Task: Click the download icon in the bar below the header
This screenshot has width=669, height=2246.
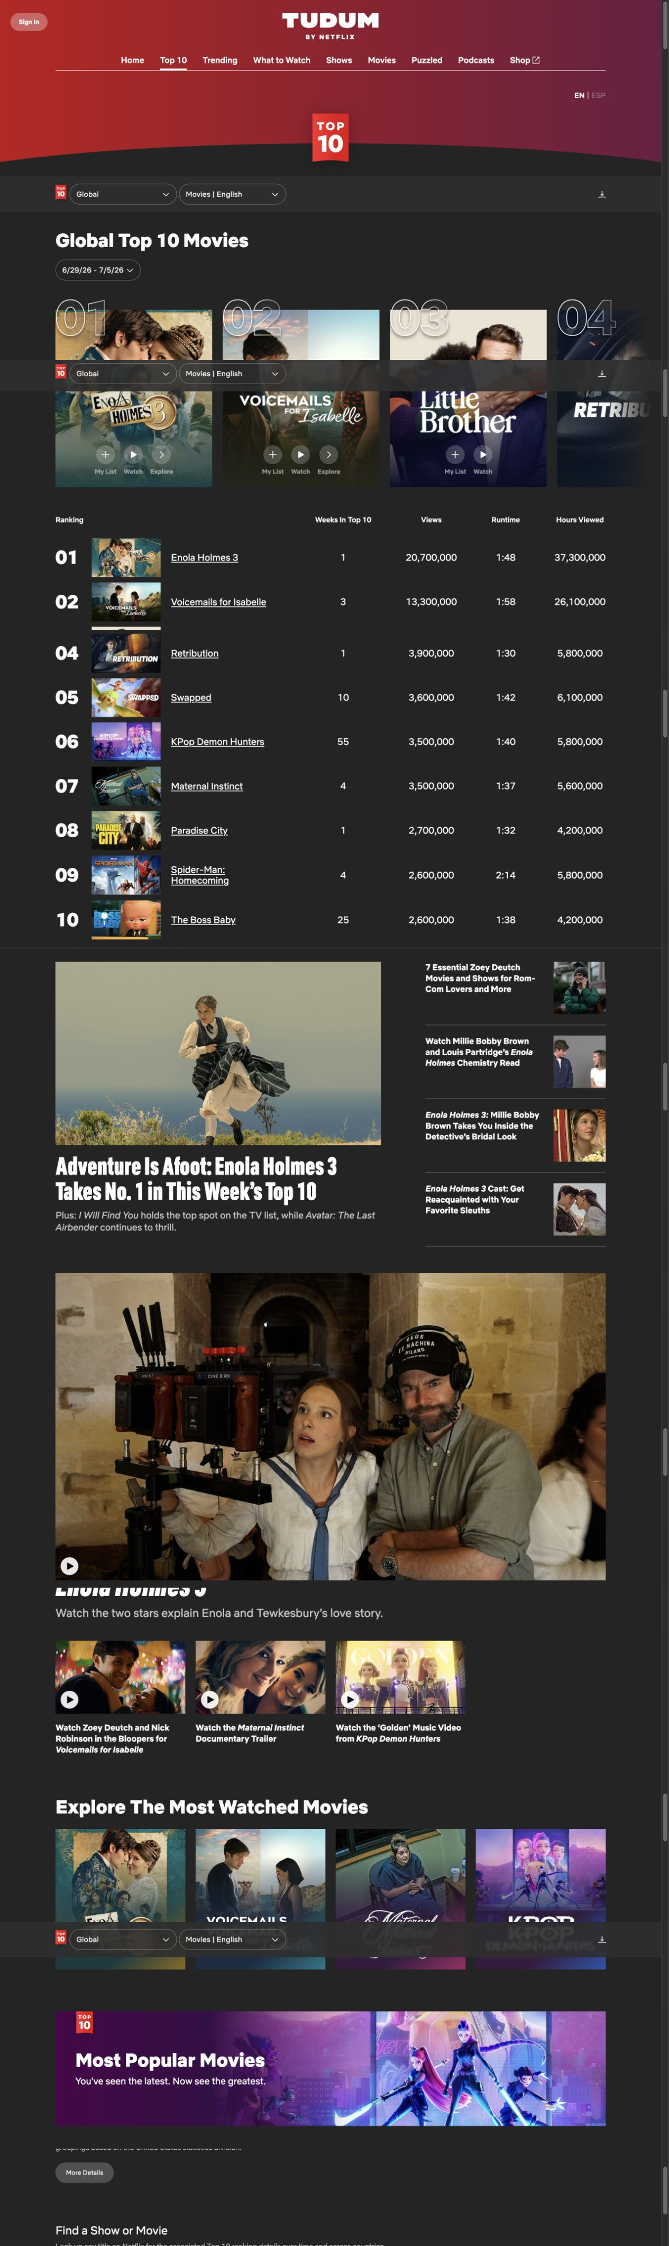Action: pyautogui.click(x=602, y=194)
